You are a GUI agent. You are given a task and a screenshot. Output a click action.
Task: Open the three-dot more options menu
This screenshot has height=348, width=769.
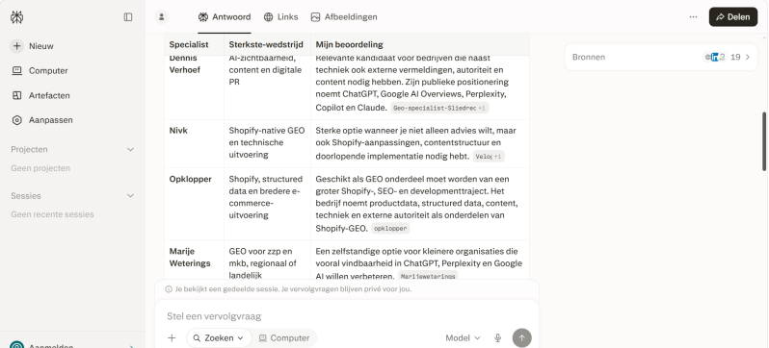pyautogui.click(x=693, y=17)
